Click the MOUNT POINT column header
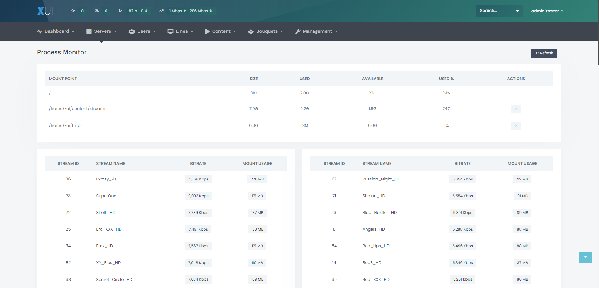The image size is (599, 288). click(63, 79)
